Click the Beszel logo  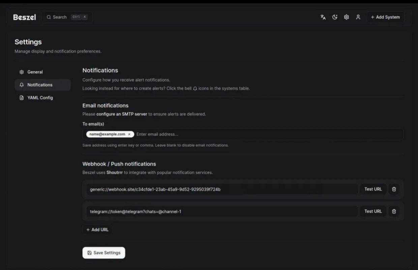click(x=24, y=17)
